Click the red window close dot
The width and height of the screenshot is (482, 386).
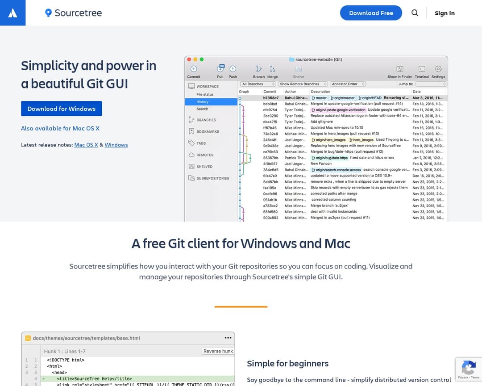[x=189, y=59]
